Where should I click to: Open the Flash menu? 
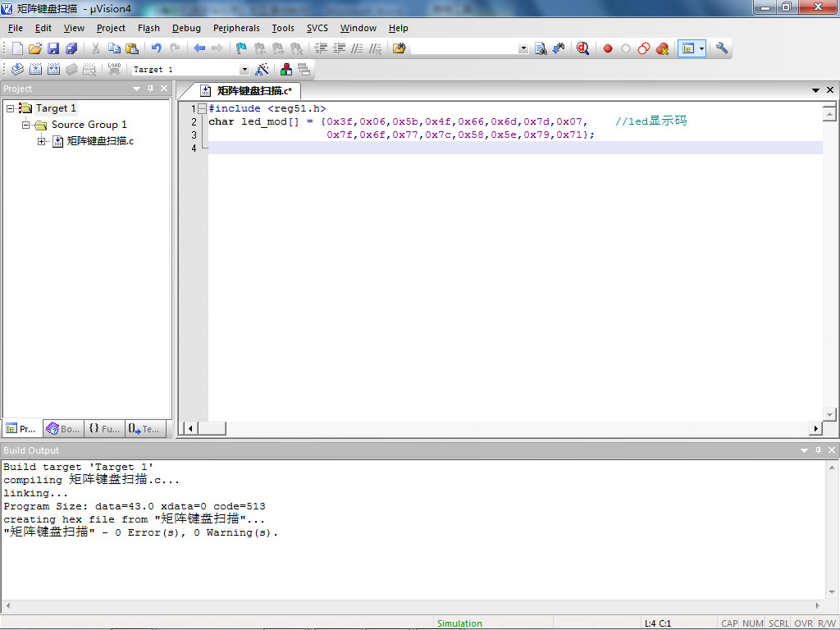click(148, 29)
